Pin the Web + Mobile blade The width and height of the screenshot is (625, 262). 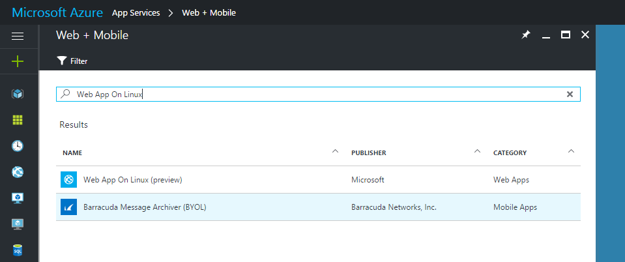tap(526, 35)
